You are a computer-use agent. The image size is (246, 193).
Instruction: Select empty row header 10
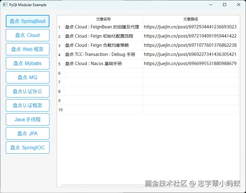tap(60, 110)
